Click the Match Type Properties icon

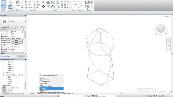(22, 7)
